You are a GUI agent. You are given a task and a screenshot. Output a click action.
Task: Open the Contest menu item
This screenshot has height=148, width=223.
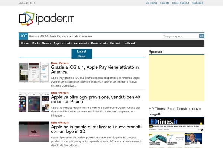tap(115, 43)
